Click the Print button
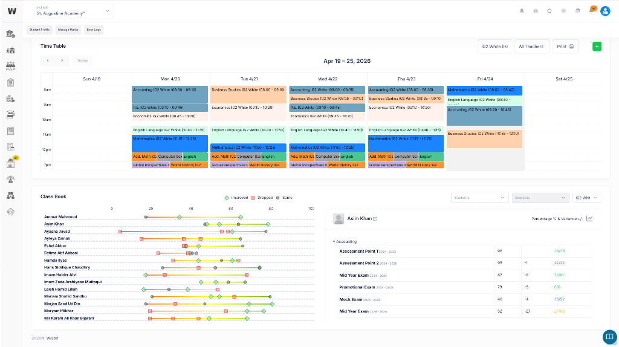The width and height of the screenshot is (619, 347). pyautogui.click(x=565, y=47)
